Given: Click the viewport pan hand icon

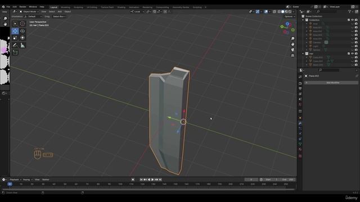Looking at the screenshot, I should coord(292,44).
